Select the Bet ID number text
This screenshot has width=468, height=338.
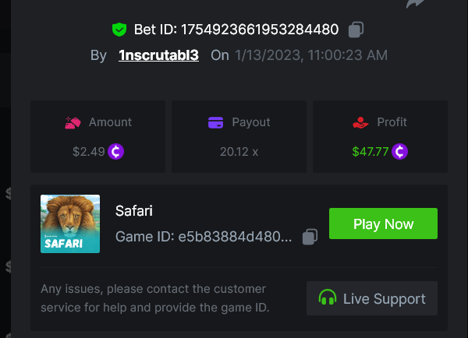click(x=260, y=30)
